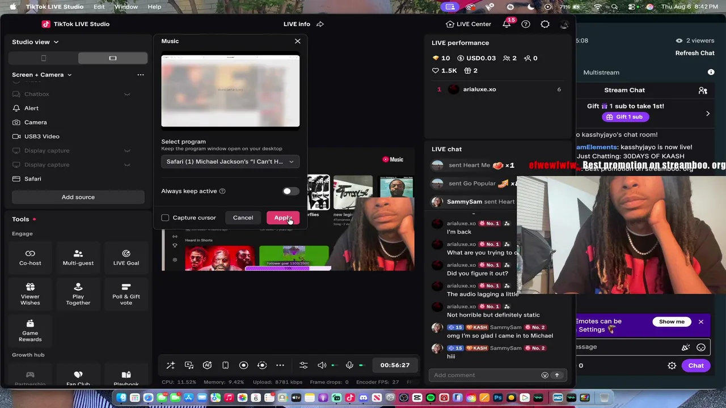Click the purple Chat send button
Image resolution: width=726 pixels, height=408 pixels.
696,365
